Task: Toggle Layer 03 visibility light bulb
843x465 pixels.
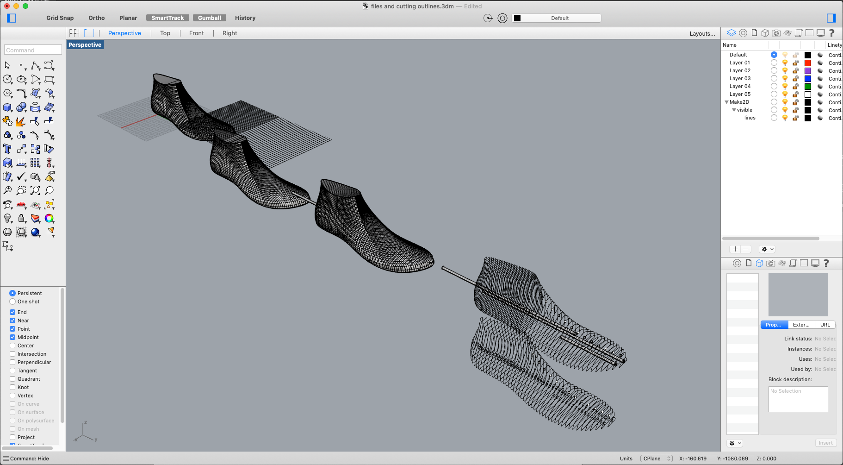Action: point(785,78)
